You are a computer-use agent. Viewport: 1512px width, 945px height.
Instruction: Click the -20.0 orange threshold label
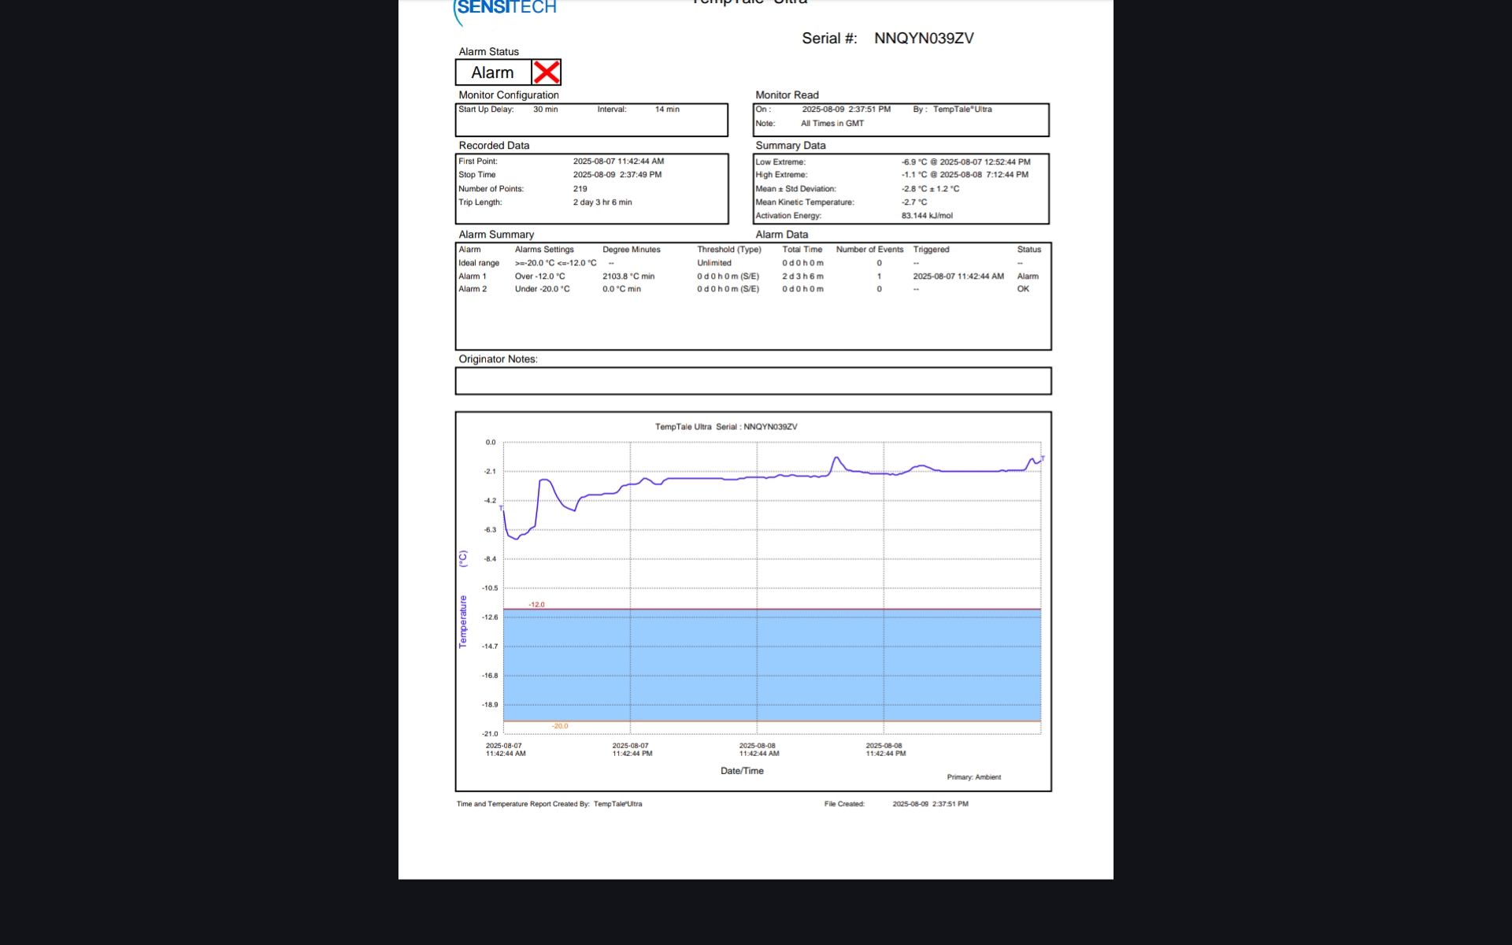click(560, 726)
